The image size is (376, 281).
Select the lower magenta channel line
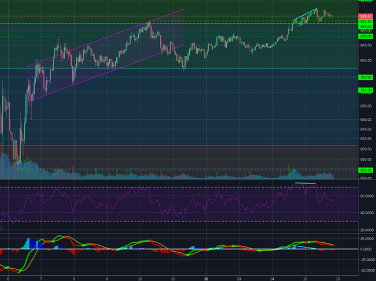[105, 73]
